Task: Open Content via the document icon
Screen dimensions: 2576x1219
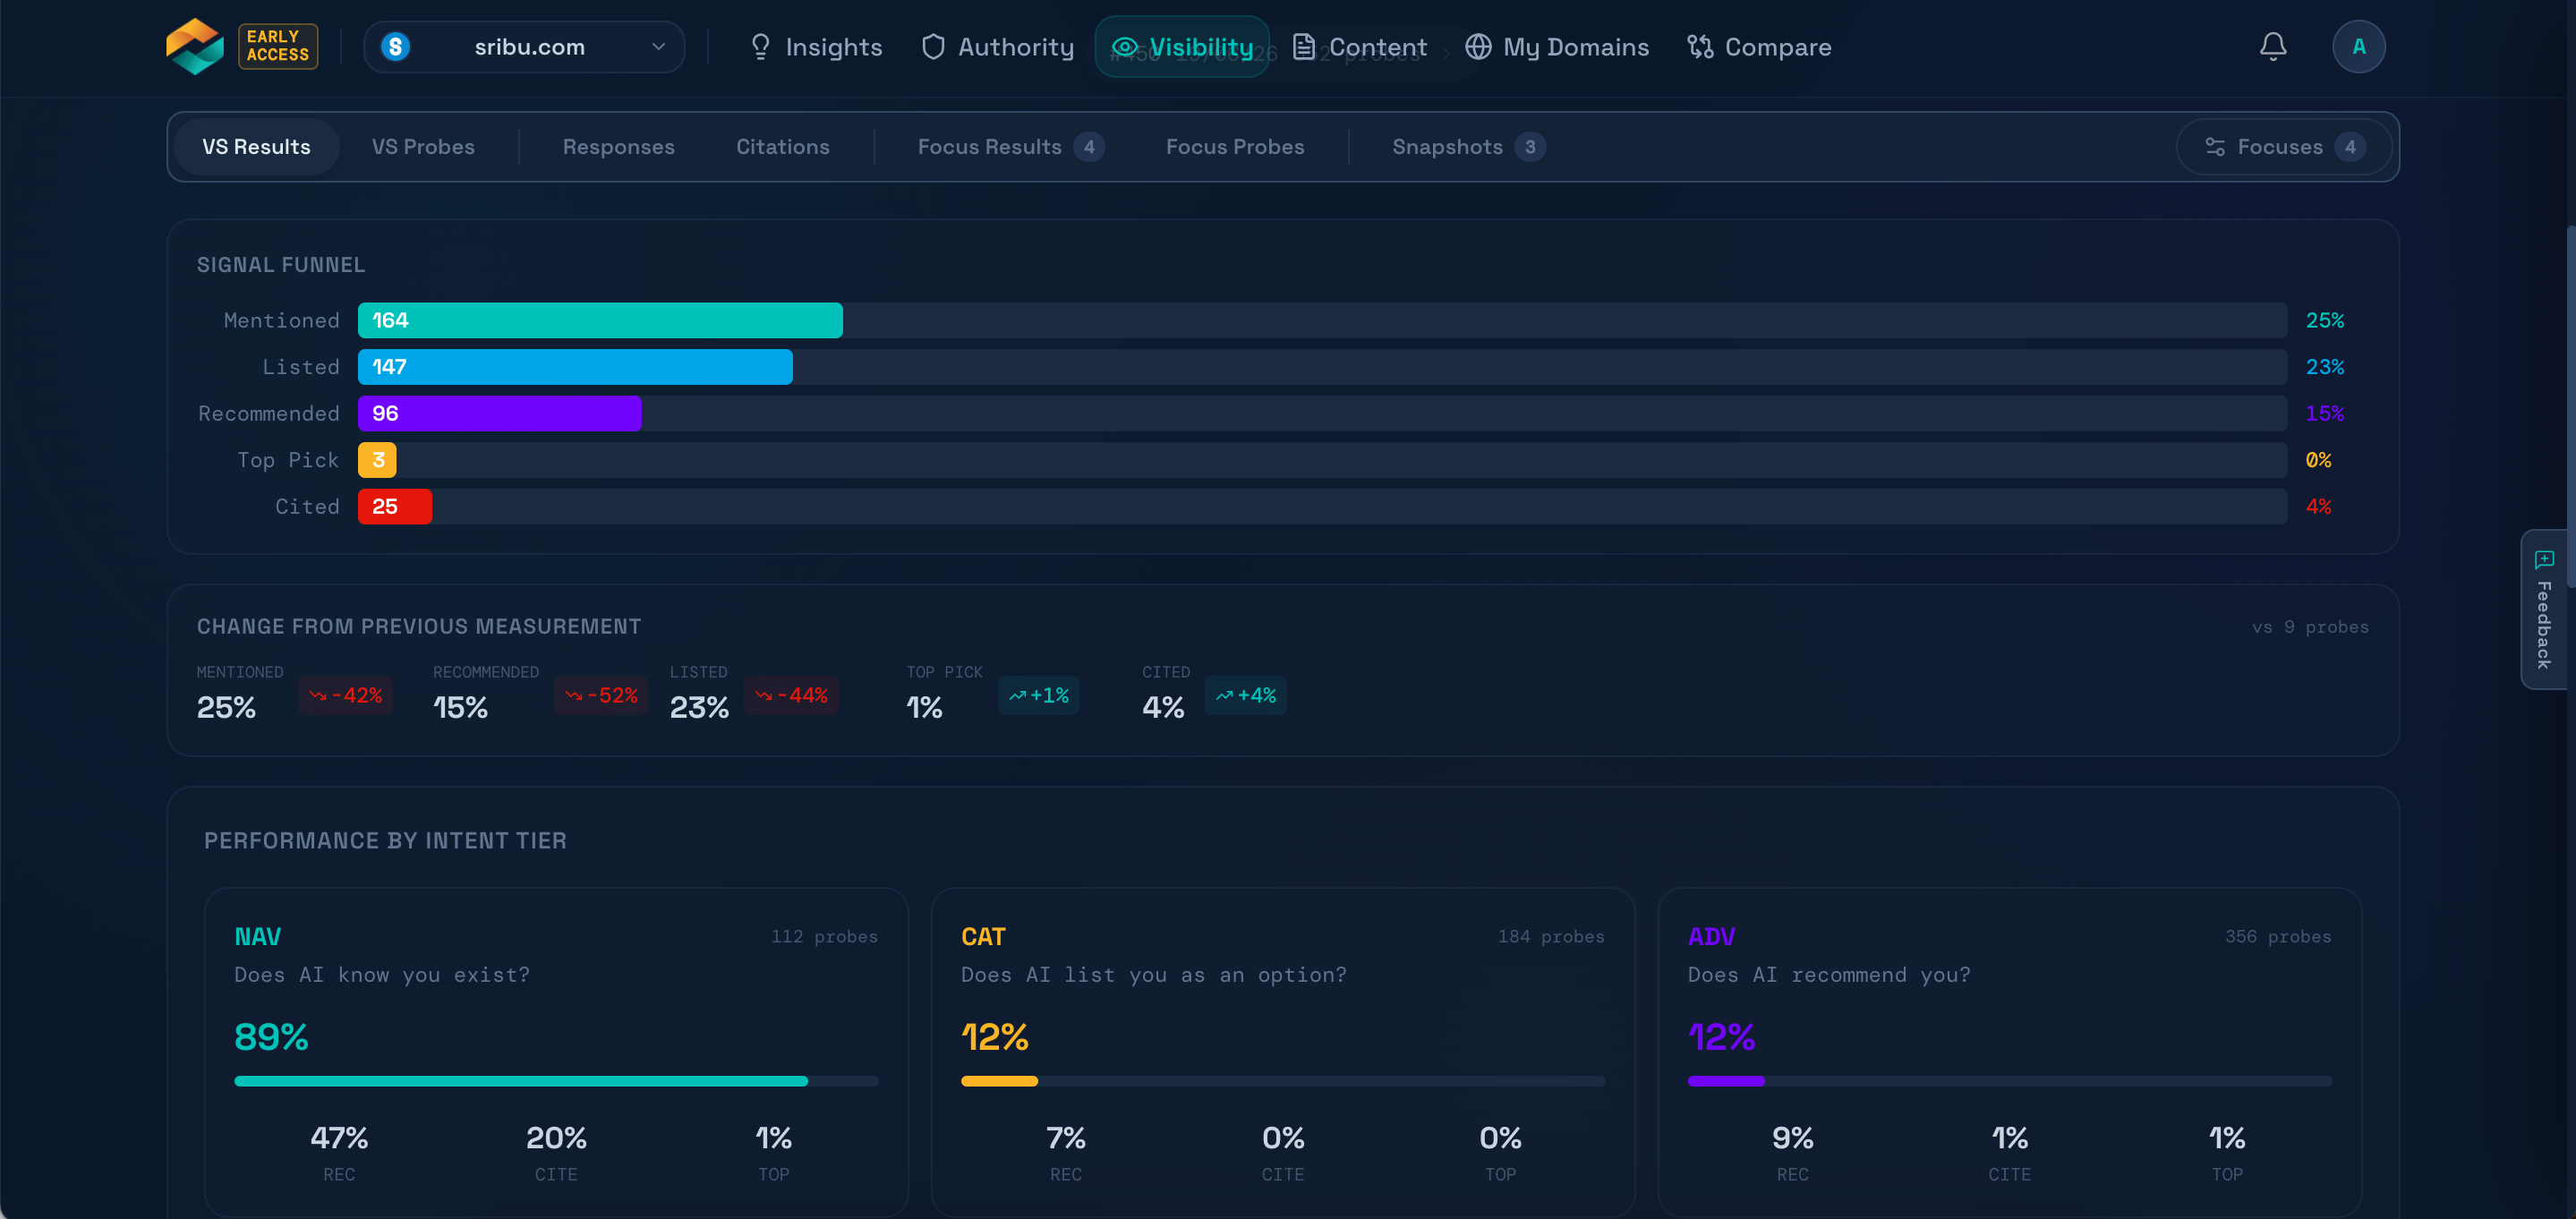Action: pos(1304,47)
